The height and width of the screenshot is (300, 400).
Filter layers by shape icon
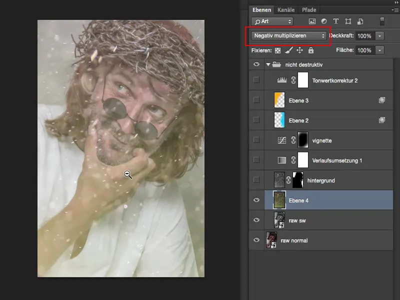click(x=348, y=21)
